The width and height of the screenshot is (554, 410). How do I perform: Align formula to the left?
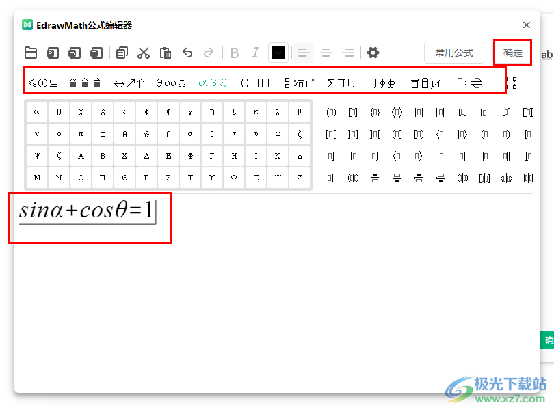coord(304,53)
